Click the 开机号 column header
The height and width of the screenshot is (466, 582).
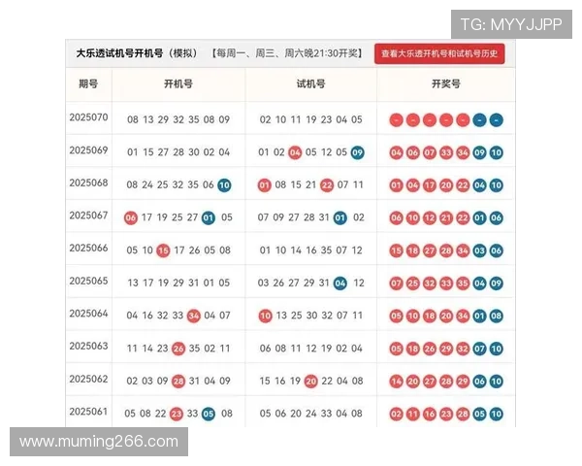[178, 84]
